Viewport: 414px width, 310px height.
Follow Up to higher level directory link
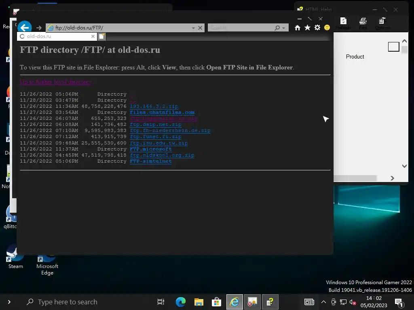tap(56, 82)
